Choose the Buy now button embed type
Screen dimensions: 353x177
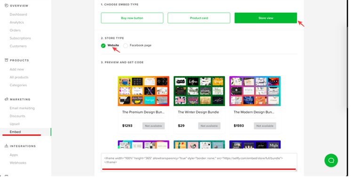tap(132, 18)
